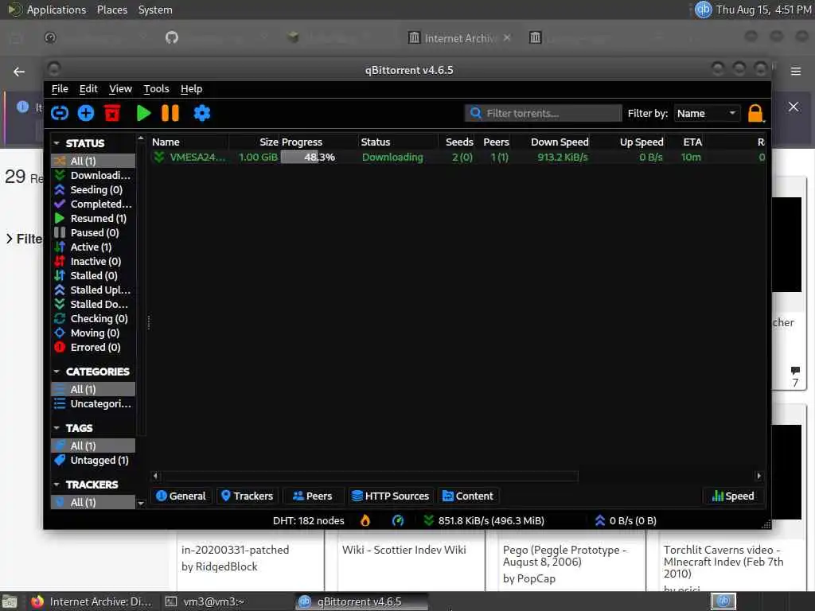This screenshot has height=611, width=815.
Task: Collapse the CATEGORIES section
Action: 57,372
